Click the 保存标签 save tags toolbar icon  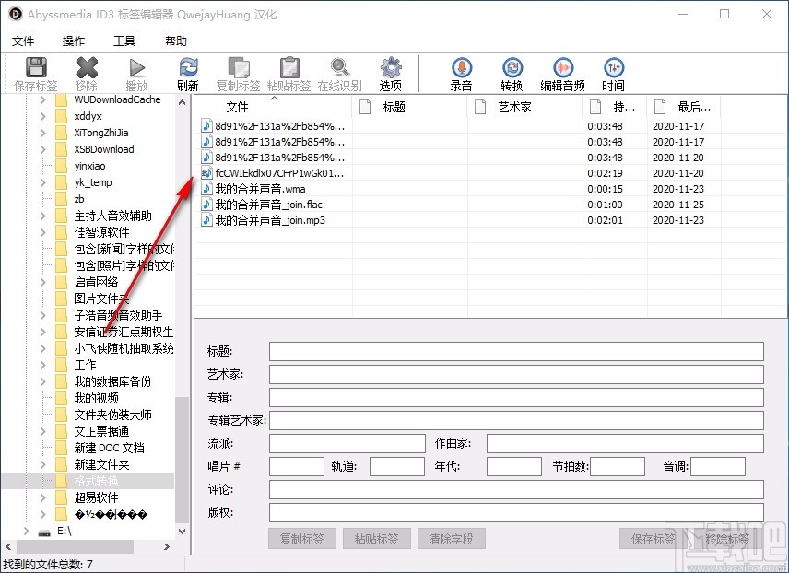[35, 72]
